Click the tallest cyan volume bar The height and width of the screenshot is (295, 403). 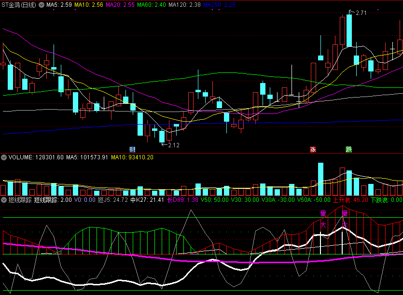(320, 179)
